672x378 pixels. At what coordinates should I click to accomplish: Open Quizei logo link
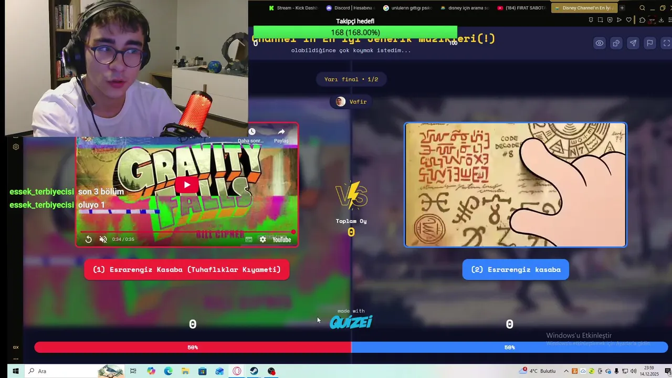point(351,322)
